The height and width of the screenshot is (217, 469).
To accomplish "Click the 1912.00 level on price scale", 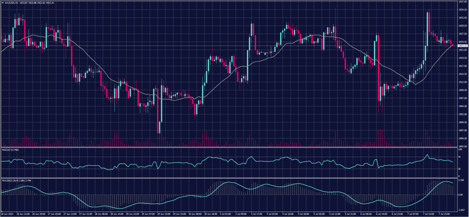I will coord(462,82).
